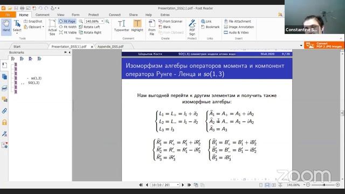Rotate the page right
Screen dimensions: 345x194
pos(90,32)
